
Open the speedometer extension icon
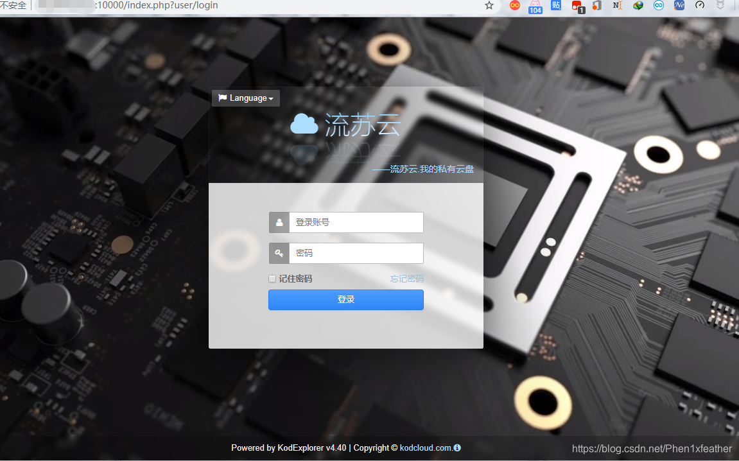pyautogui.click(x=700, y=5)
